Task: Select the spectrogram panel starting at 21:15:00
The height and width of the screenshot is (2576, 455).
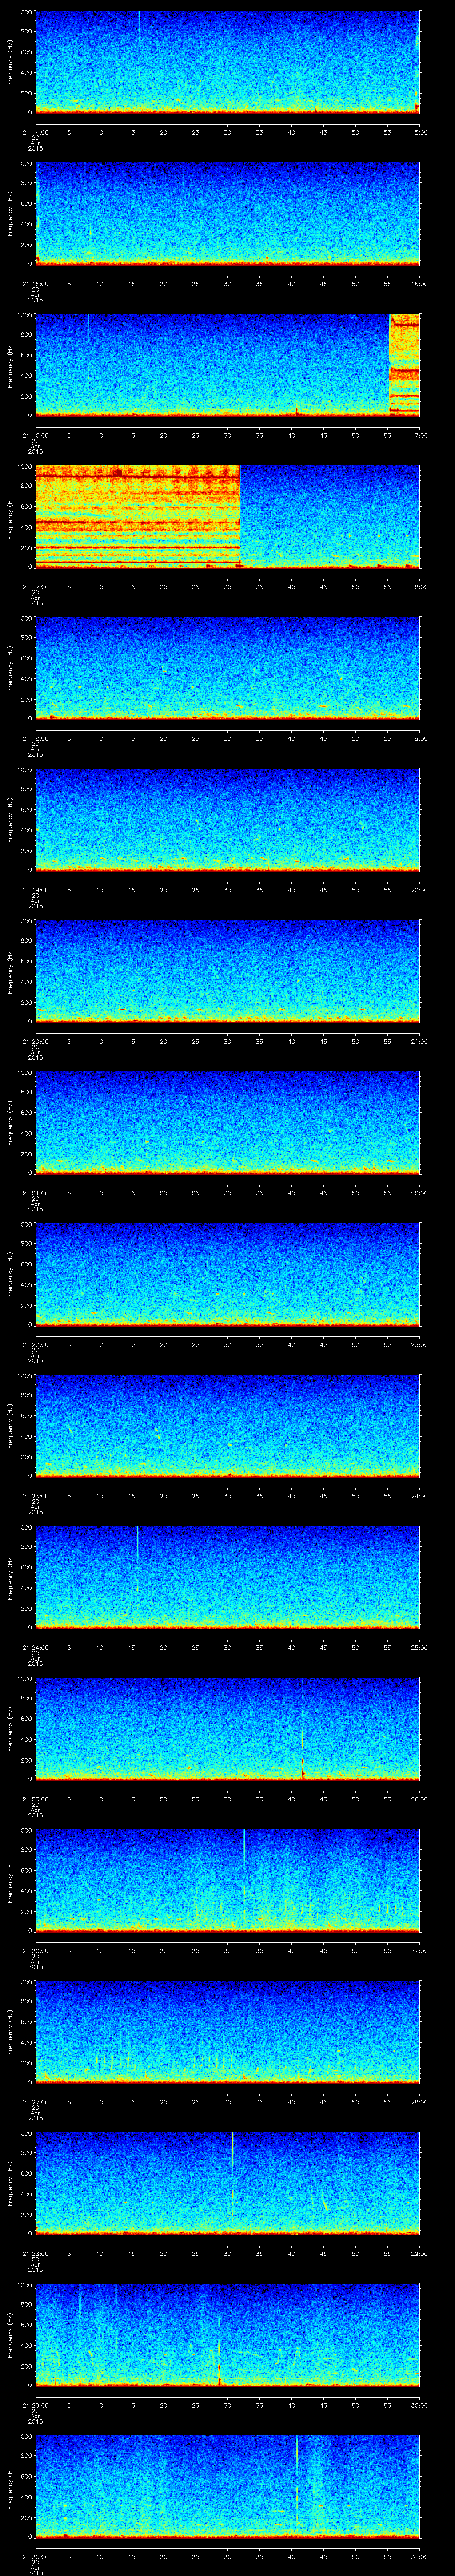Action: (x=227, y=213)
